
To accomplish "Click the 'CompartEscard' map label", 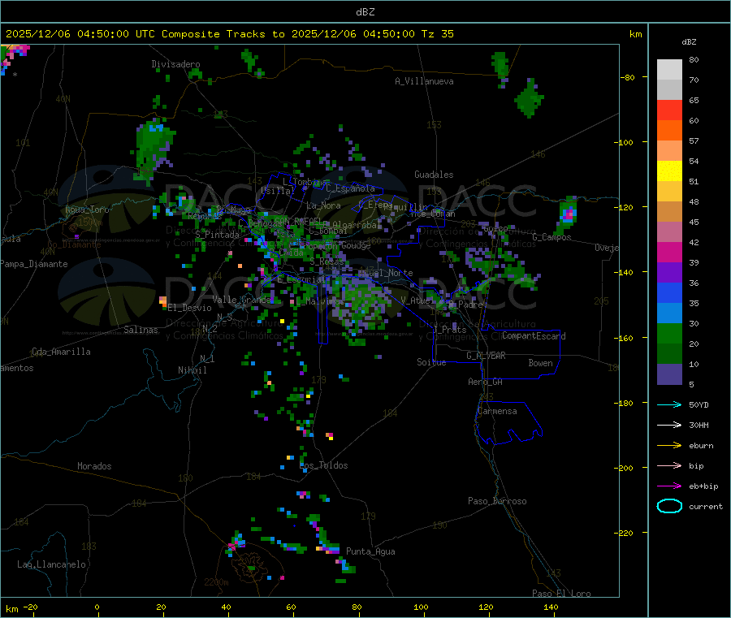I will pos(534,336).
